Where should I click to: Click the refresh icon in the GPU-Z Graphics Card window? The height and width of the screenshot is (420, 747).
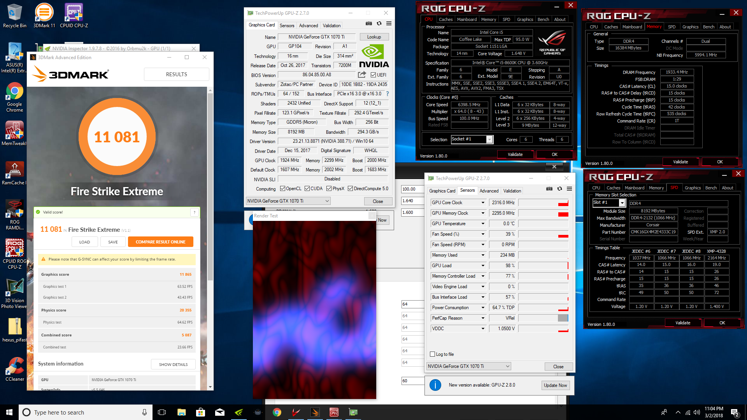(x=379, y=24)
